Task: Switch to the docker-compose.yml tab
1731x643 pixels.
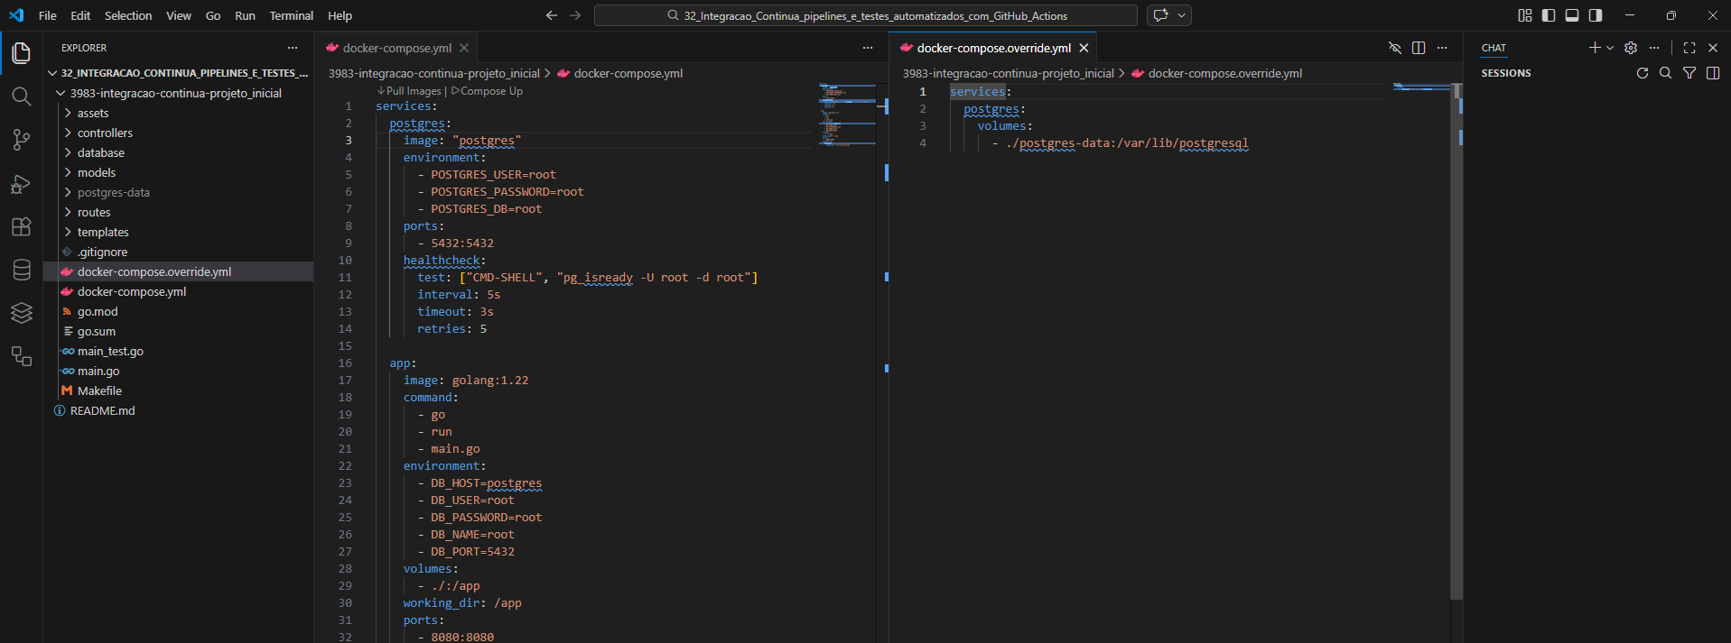Action: click(396, 48)
